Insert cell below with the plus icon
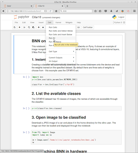138x153 pixels. pyautogui.click(x=20, y=28)
